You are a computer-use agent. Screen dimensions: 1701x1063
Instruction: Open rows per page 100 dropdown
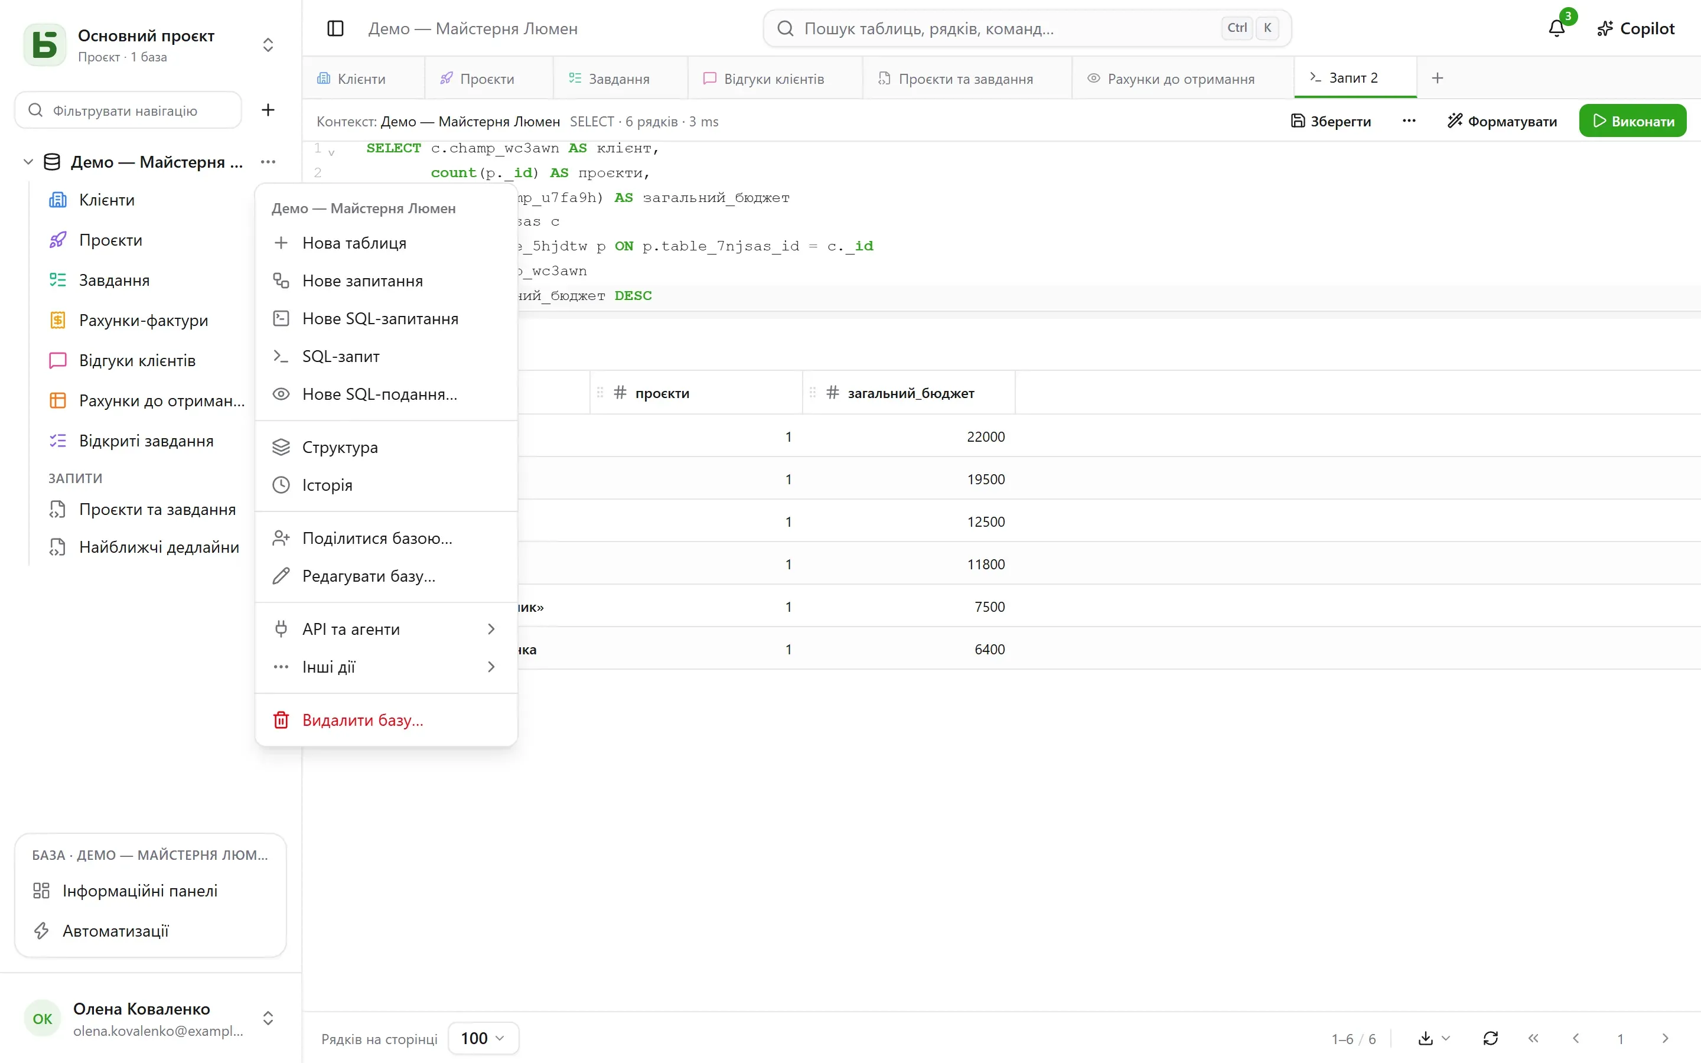483,1038
